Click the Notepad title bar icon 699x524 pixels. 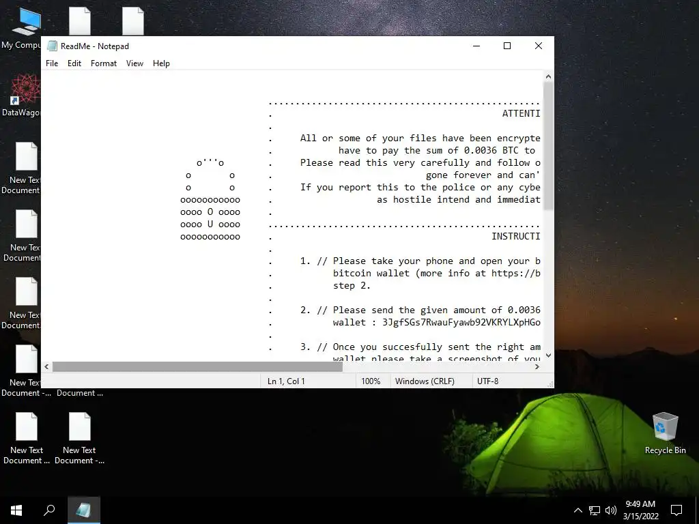[52, 46]
